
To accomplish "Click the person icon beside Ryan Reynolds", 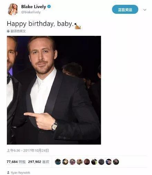I will pyautogui.click(x=8, y=173).
